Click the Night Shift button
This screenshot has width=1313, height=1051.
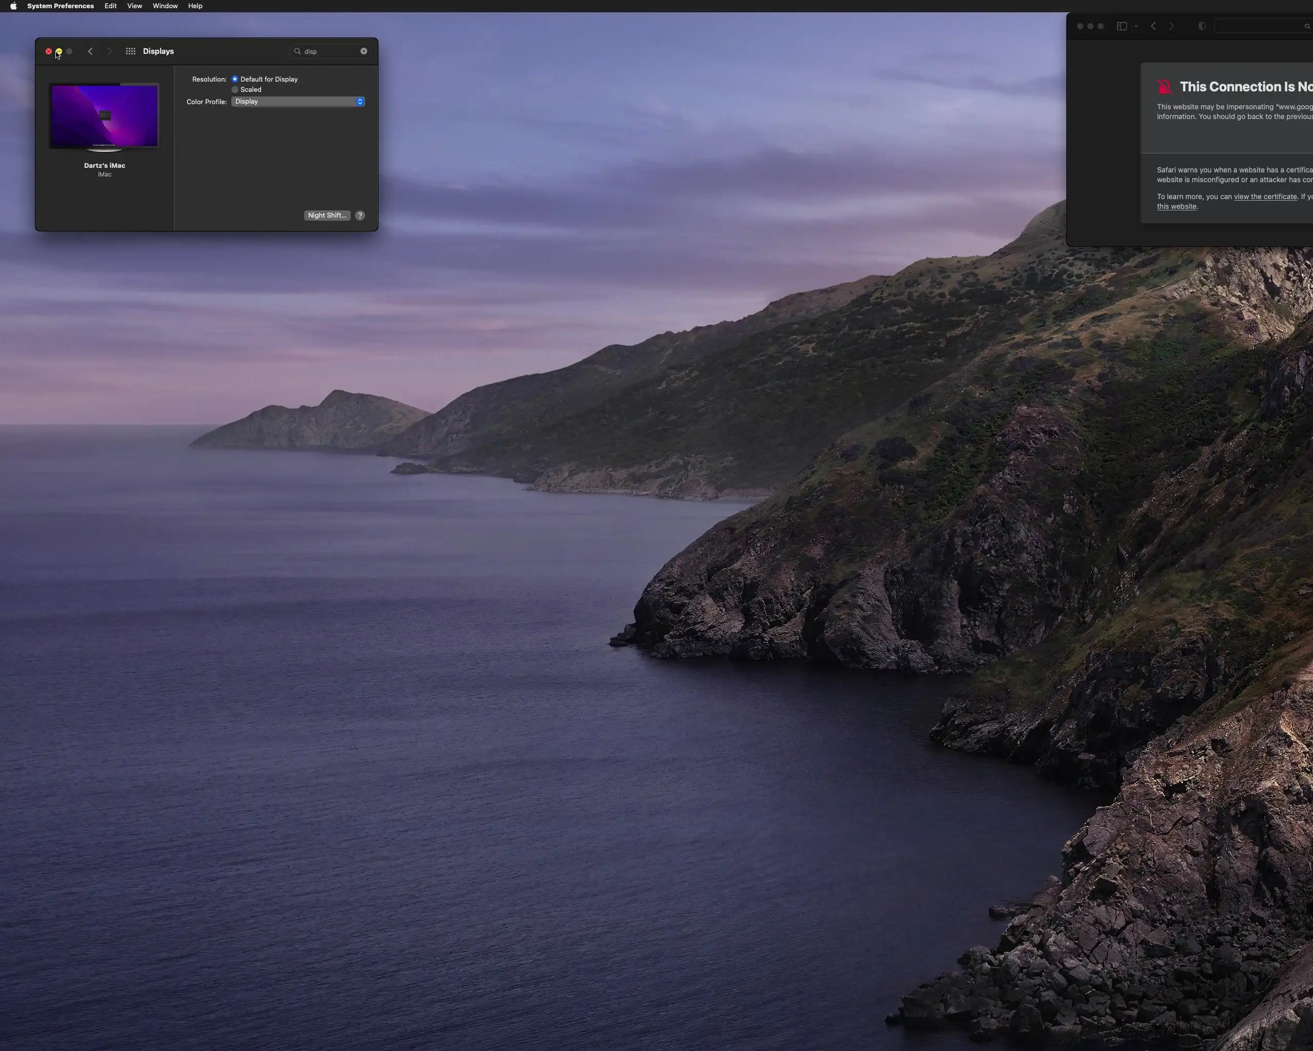[327, 215]
